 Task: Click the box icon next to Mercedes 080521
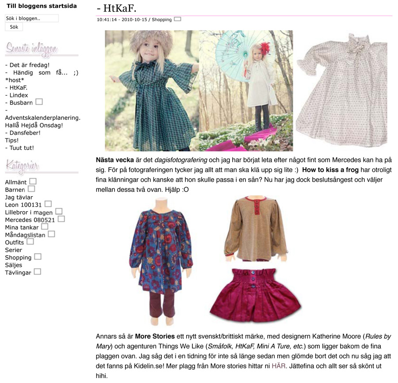[x=61, y=219]
